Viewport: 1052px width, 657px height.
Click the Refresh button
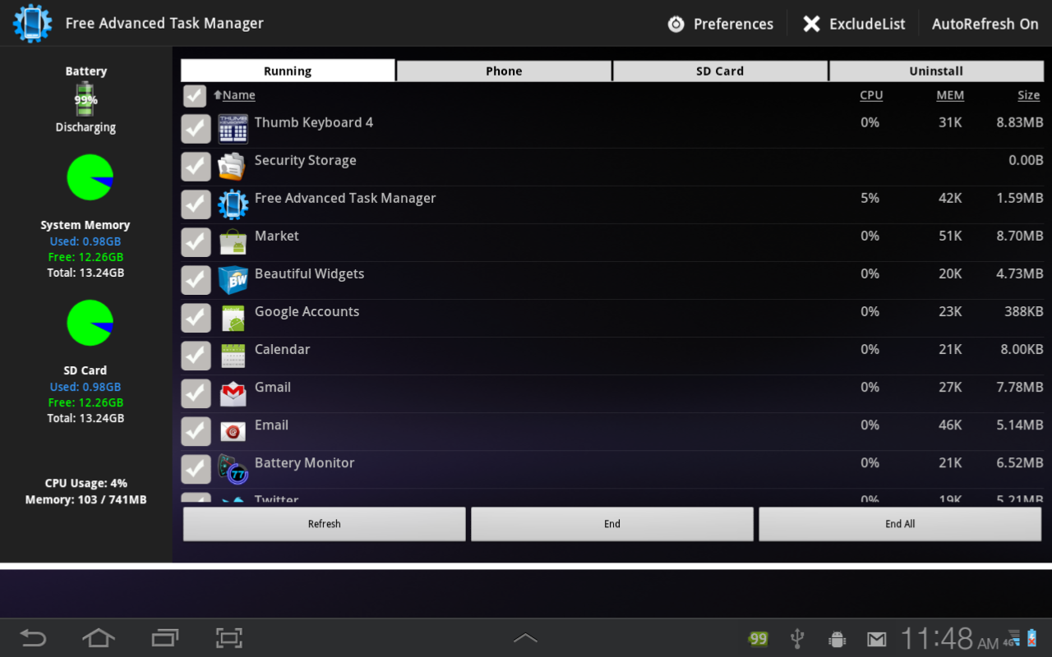click(x=325, y=524)
